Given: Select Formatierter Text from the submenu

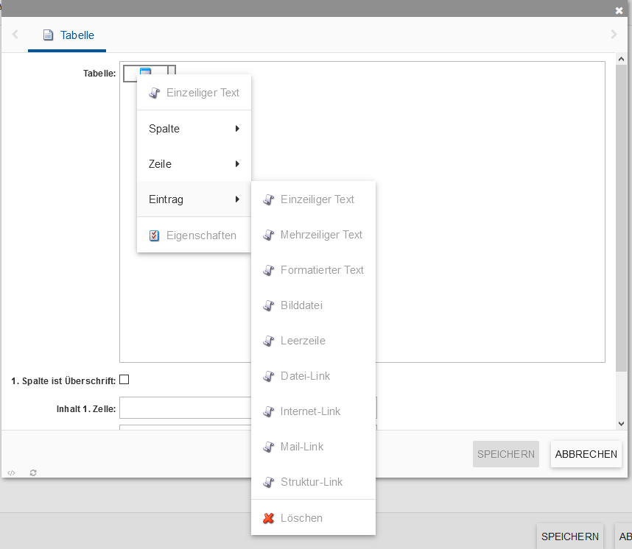Looking at the screenshot, I should 322,270.
